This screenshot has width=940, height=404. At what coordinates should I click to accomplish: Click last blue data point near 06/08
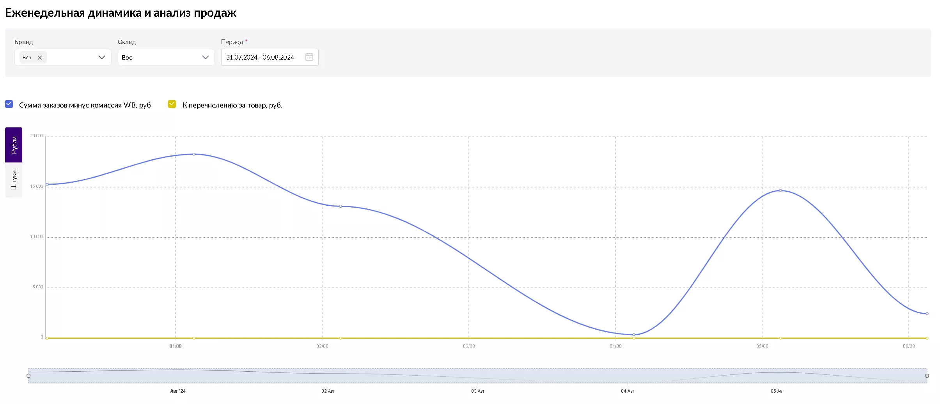927,314
